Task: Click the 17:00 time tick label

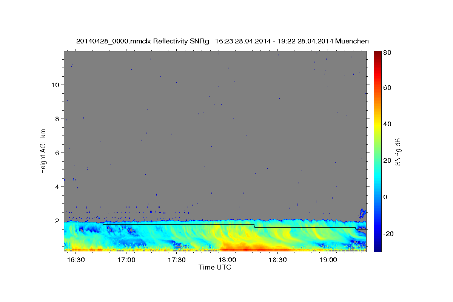Action: [x=126, y=260]
